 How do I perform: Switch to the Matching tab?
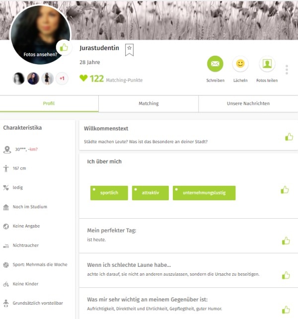tap(149, 103)
